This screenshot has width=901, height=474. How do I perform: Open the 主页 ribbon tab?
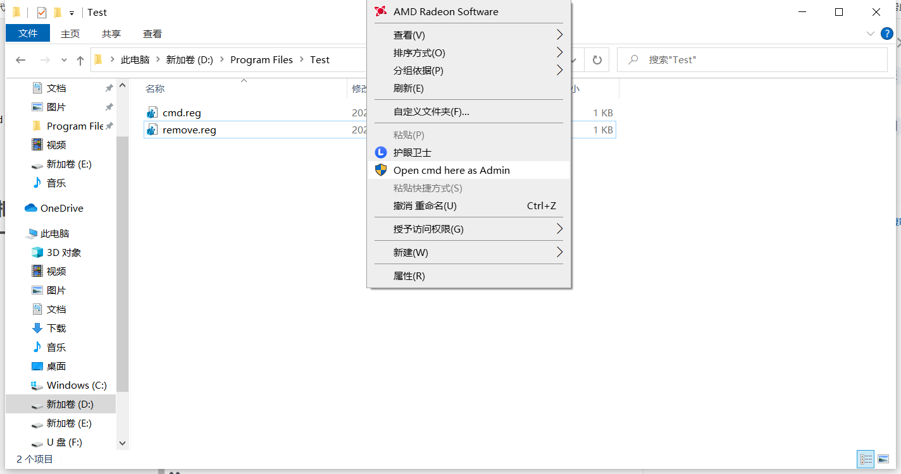coord(70,33)
